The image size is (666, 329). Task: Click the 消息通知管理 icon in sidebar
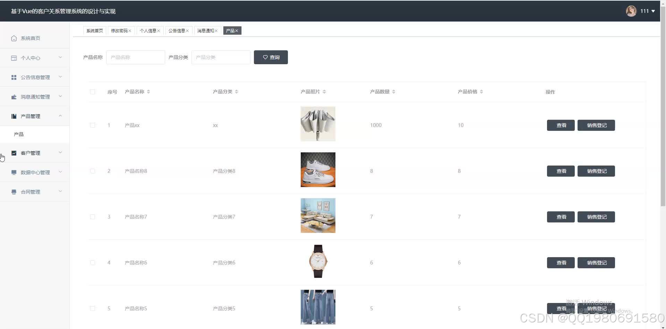point(14,97)
